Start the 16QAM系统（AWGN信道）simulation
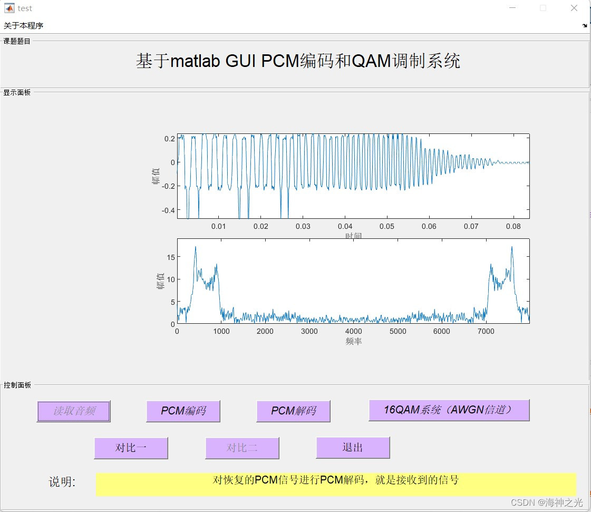Viewport: 591px width, 512px height. (449, 411)
